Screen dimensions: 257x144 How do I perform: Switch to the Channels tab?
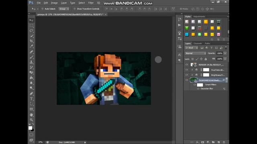[x=198, y=44]
